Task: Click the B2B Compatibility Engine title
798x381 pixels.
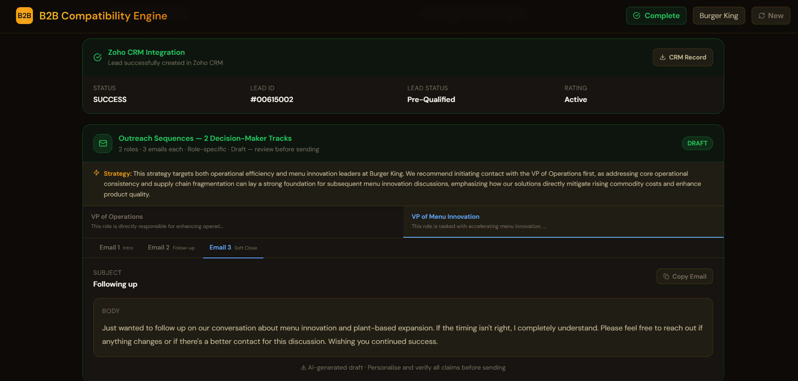Action: point(103,16)
